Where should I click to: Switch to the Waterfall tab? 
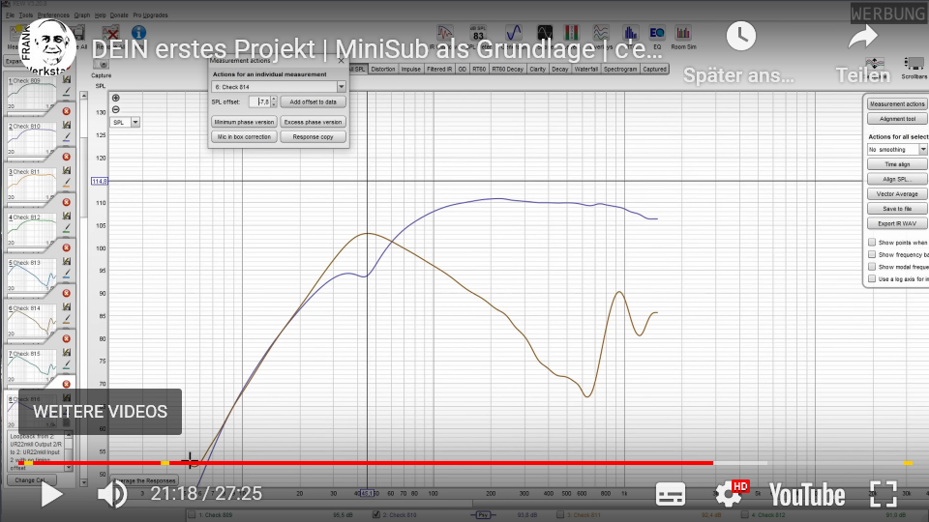586,70
